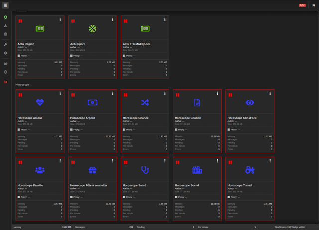
Task: Click the tractor icon of Horoscope Travail
Action: (250, 170)
